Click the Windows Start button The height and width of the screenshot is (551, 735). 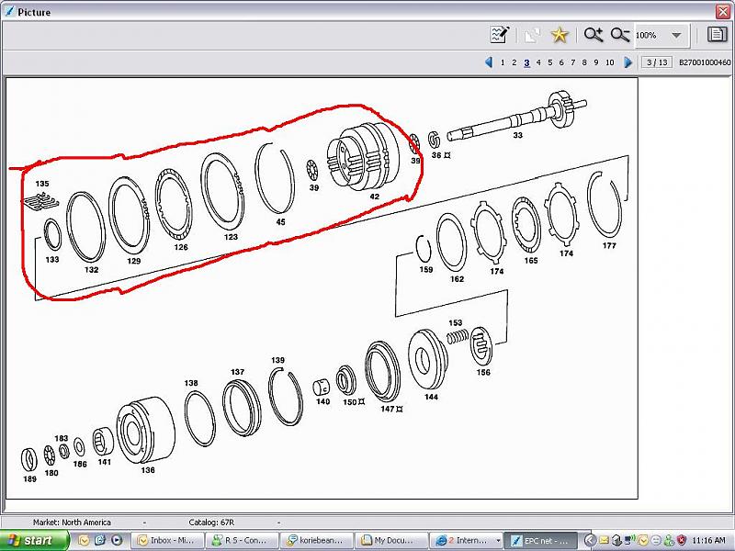pyautogui.click(x=35, y=540)
